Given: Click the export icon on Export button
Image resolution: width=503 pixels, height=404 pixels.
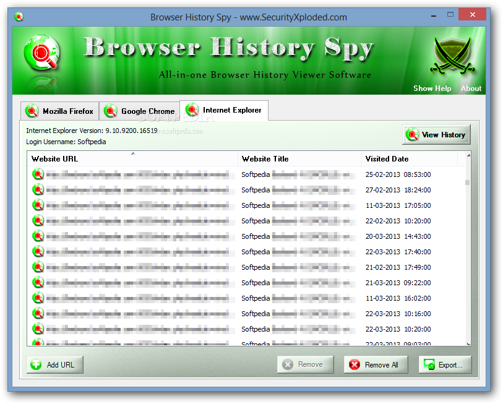Looking at the screenshot, I should pyautogui.click(x=429, y=364).
